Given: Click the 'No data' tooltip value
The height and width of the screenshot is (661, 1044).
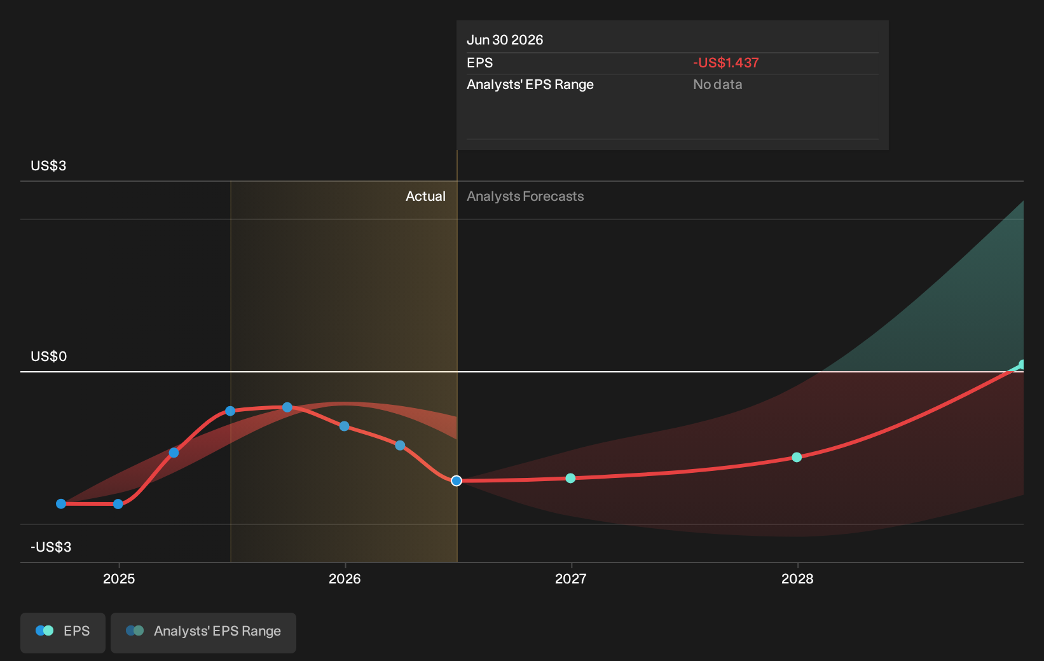Looking at the screenshot, I should [x=717, y=85].
